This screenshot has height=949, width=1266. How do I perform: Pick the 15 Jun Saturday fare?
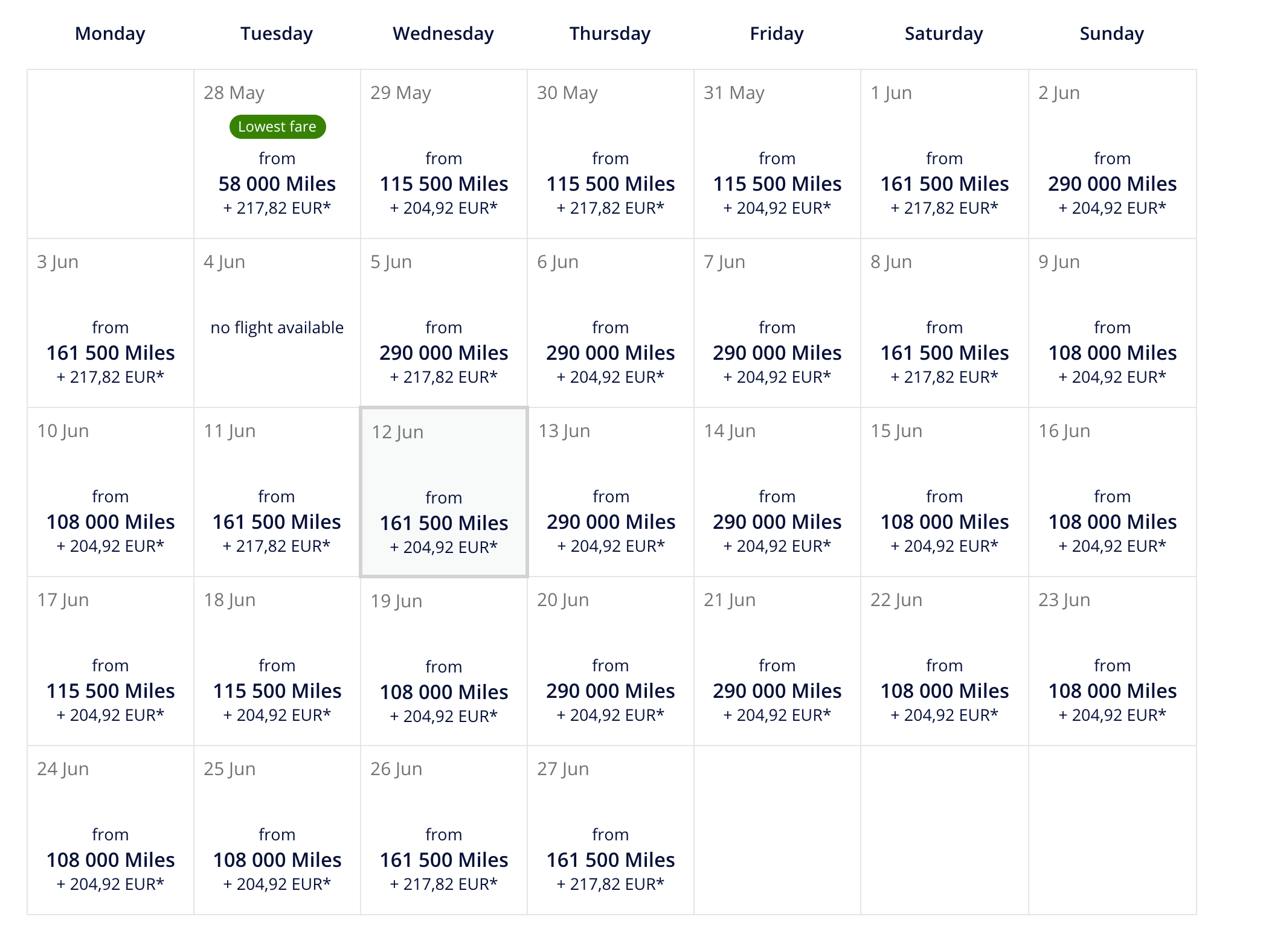945,492
